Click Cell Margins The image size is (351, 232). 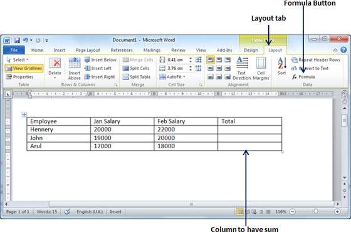tap(261, 68)
